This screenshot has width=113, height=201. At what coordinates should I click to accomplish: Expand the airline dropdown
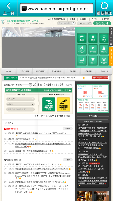point(20,104)
